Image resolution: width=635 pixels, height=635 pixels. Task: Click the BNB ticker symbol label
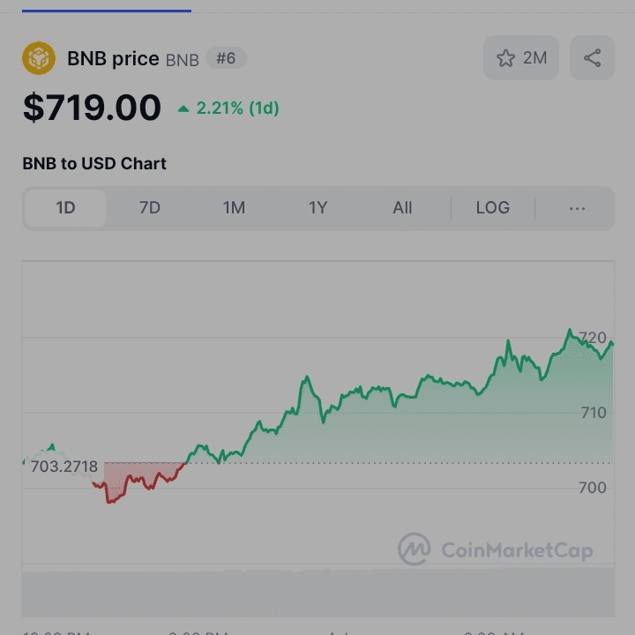[x=183, y=61]
